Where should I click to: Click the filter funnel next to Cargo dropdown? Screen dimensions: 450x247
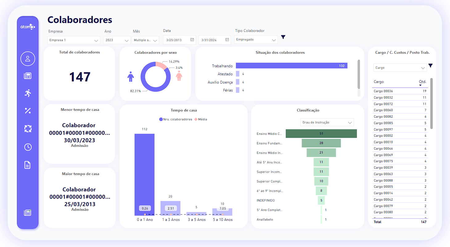pyautogui.click(x=431, y=66)
